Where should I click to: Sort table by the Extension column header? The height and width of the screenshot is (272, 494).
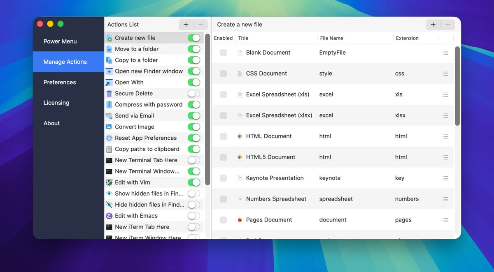tap(407, 38)
